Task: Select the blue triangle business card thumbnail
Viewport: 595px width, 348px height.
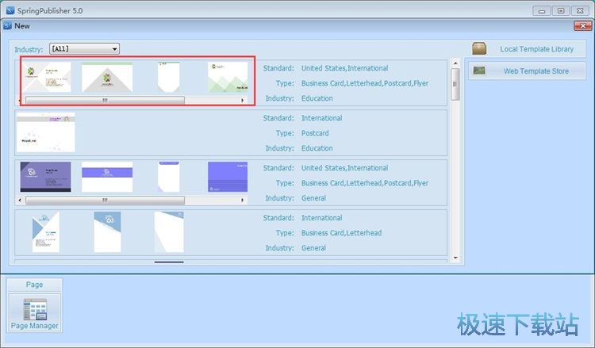Action: coord(45,231)
